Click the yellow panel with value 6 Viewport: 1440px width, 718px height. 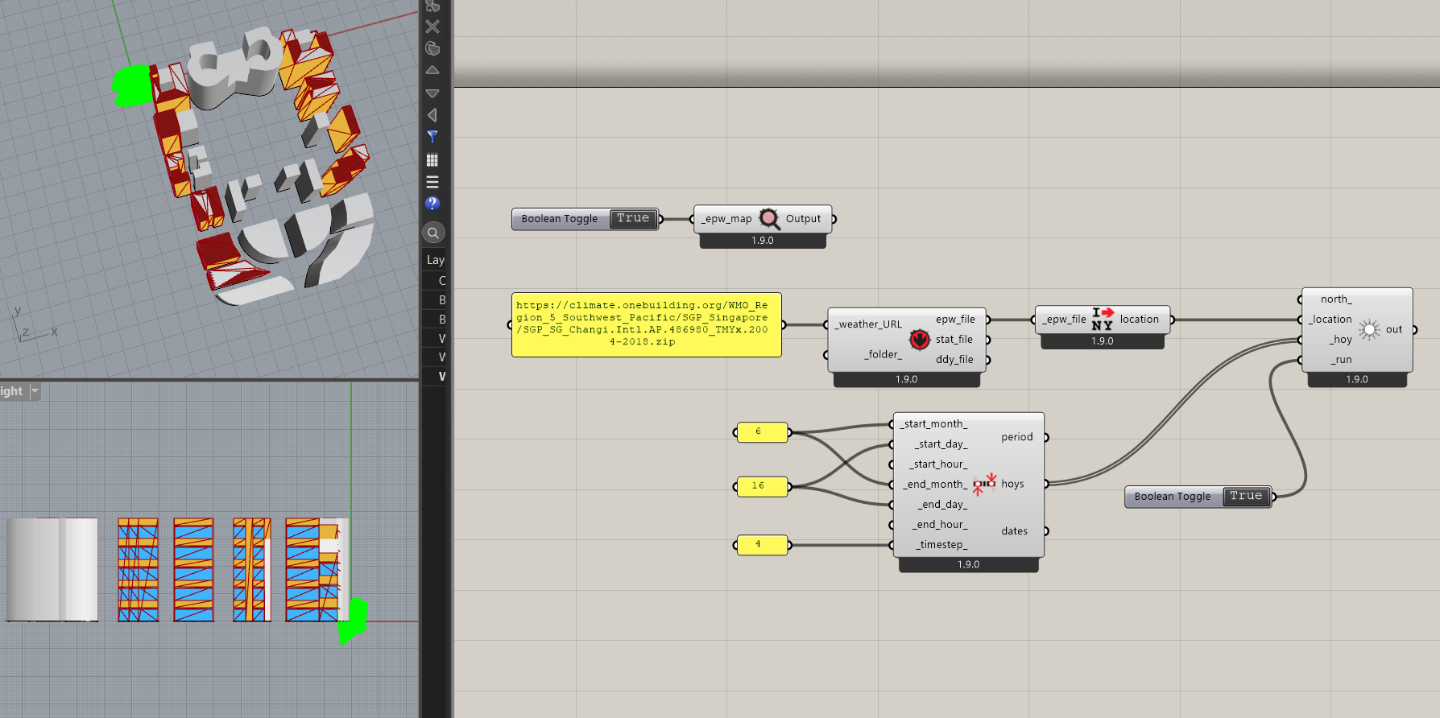pyautogui.click(x=761, y=432)
